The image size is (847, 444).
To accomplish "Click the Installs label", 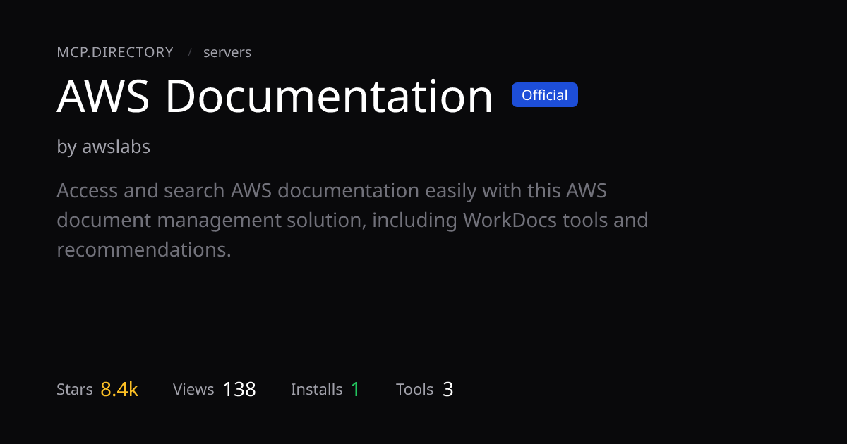I will [x=317, y=389].
